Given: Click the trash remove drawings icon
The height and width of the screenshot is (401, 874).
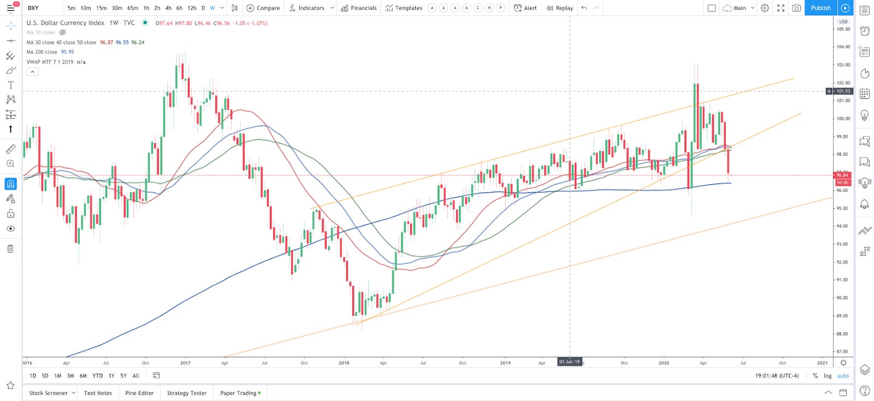Looking at the screenshot, I should pos(10,249).
